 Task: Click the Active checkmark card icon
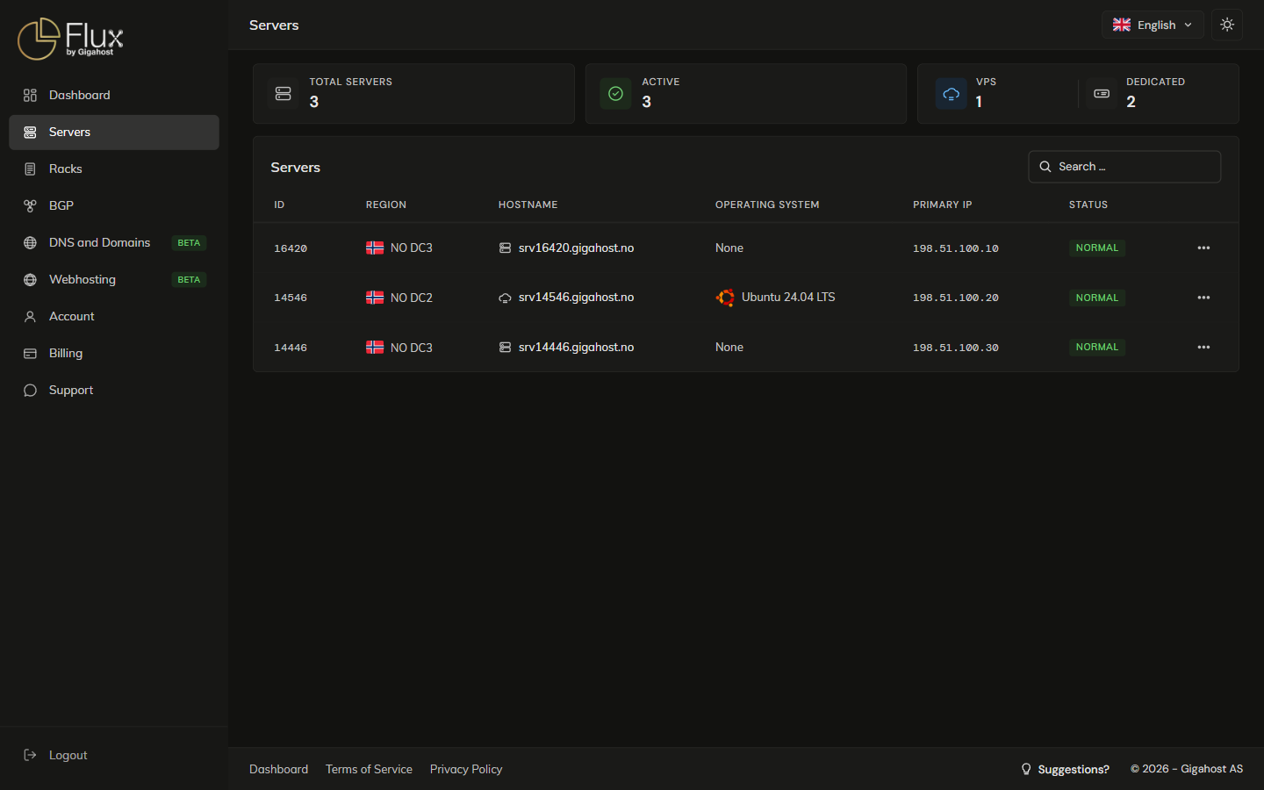[x=616, y=93]
